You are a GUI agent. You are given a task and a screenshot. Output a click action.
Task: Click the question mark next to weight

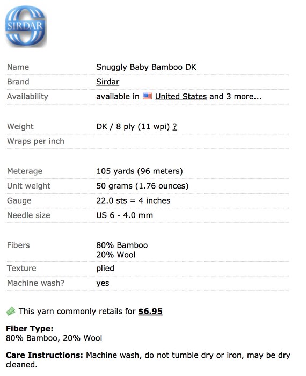(x=174, y=126)
